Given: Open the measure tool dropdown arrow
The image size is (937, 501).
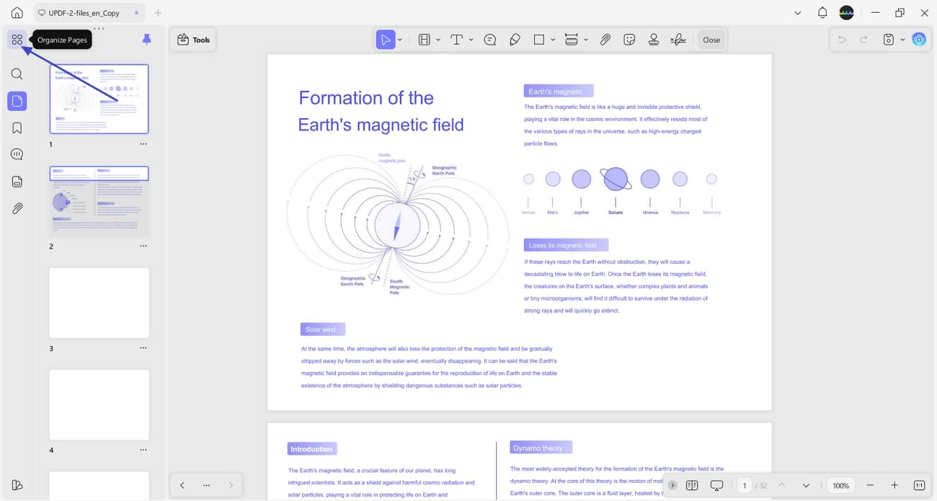Looking at the screenshot, I should (x=585, y=40).
